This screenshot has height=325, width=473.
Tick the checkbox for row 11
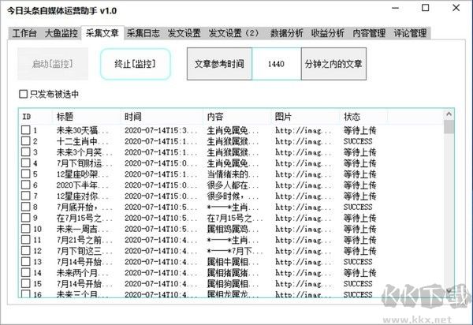coord(26,240)
